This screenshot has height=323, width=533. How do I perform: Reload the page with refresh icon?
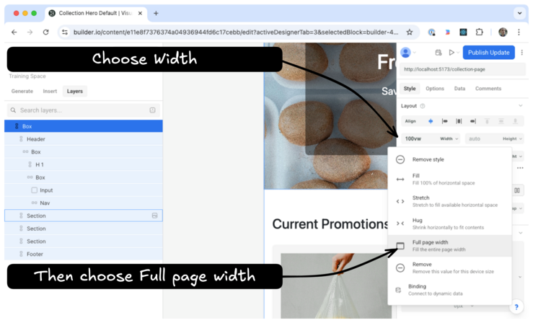point(45,32)
